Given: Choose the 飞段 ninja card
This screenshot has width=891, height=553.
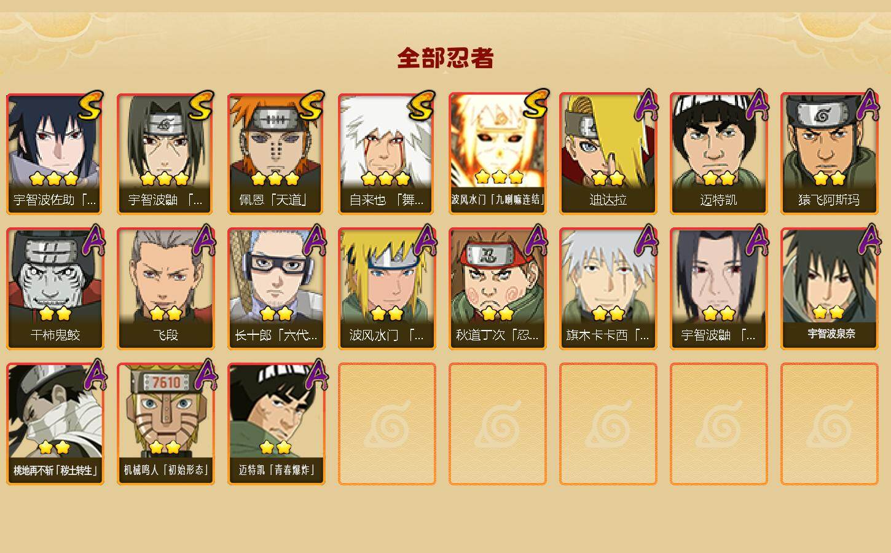Looking at the screenshot, I should (x=166, y=289).
